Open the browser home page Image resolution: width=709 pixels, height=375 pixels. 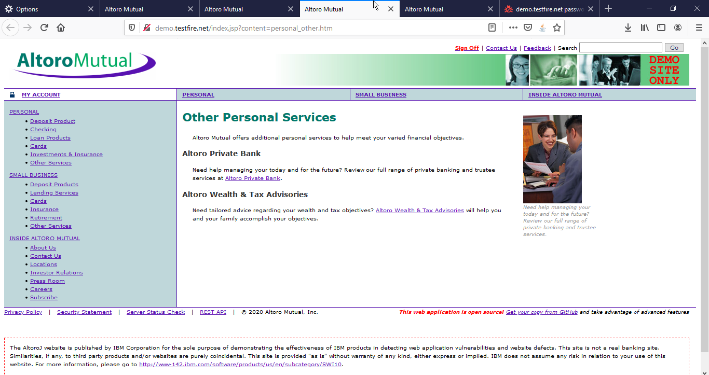[61, 27]
